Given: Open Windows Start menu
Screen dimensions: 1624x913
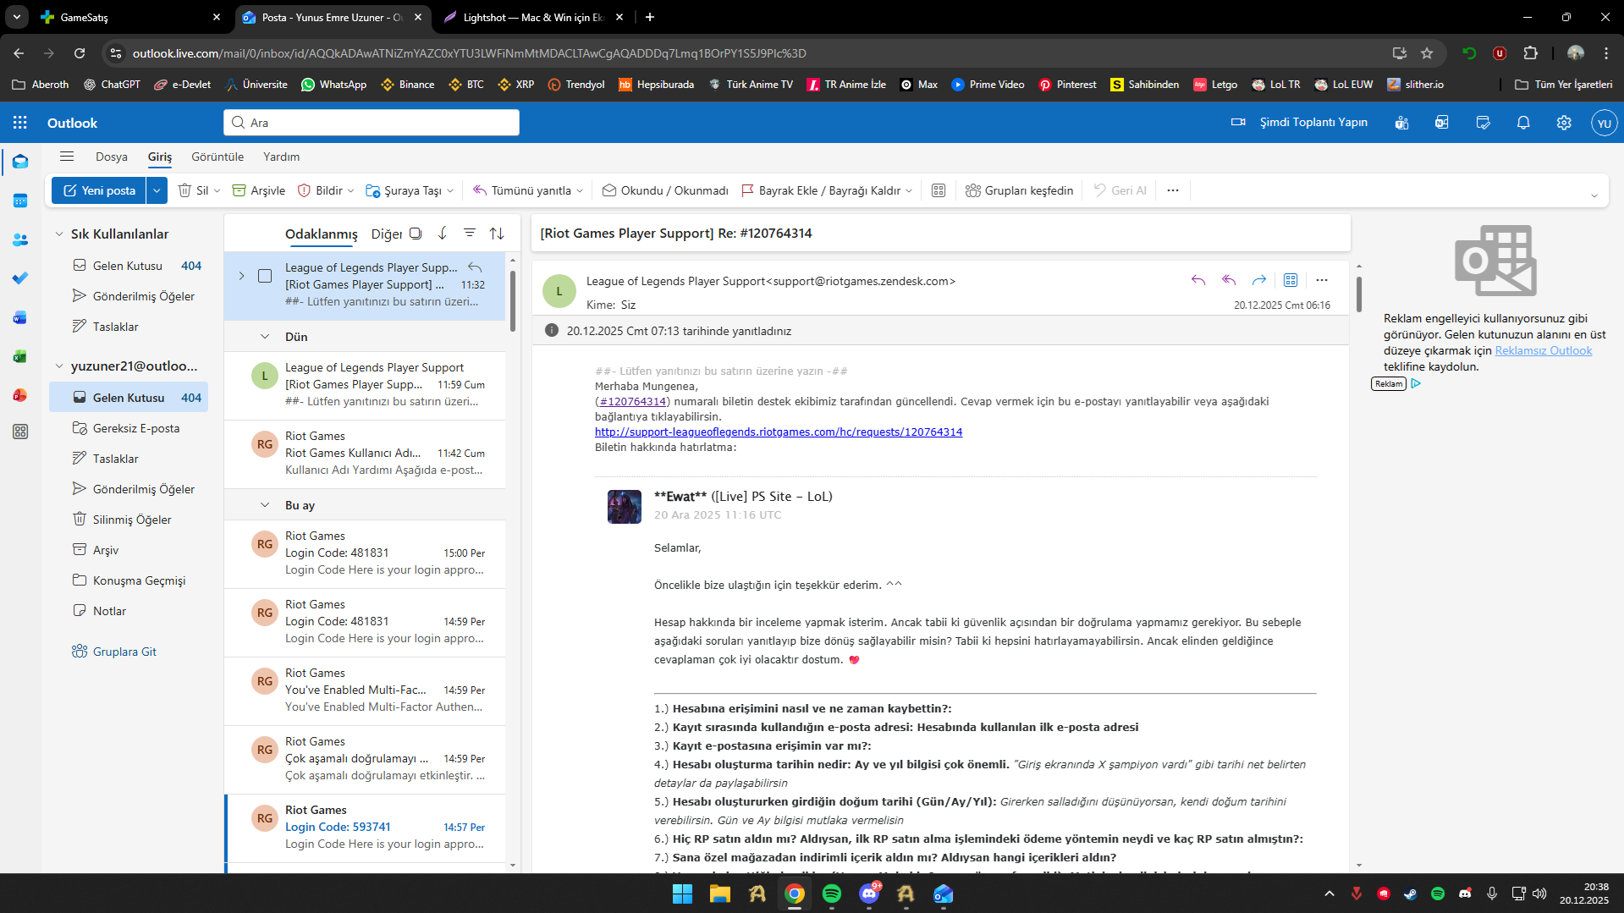Looking at the screenshot, I should [x=682, y=894].
